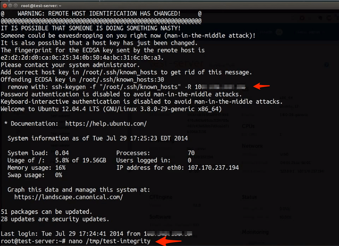Screen dimensions: 339x246
Task: Select Health in the dashboard navigation bar
Action: point(266,32)
